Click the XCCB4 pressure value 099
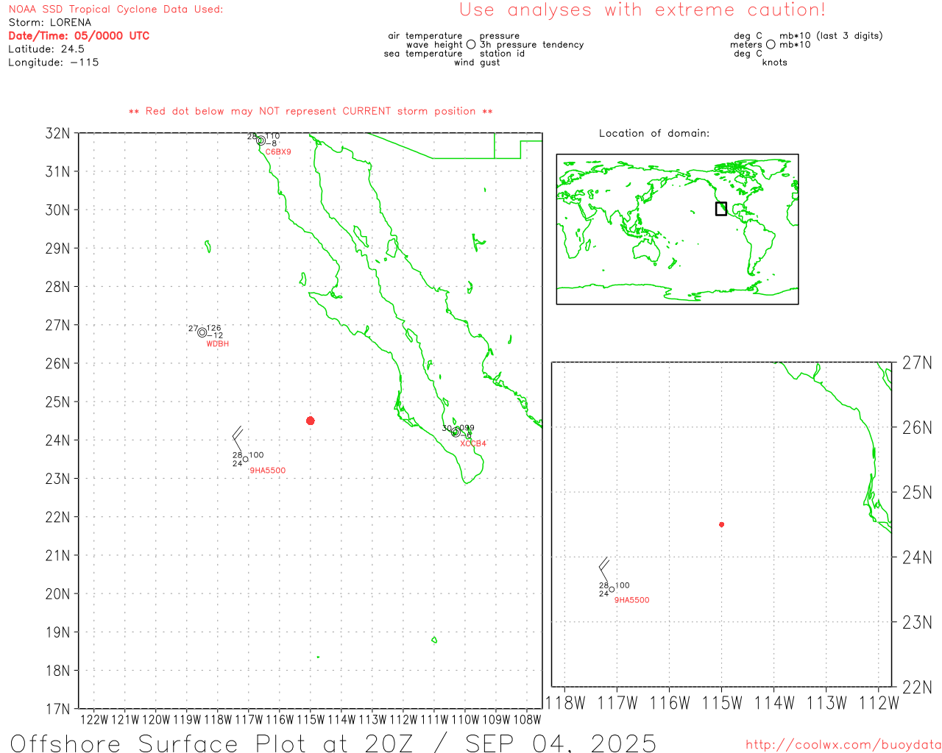This screenshot has height=753, width=942. pyautogui.click(x=467, y=427)
